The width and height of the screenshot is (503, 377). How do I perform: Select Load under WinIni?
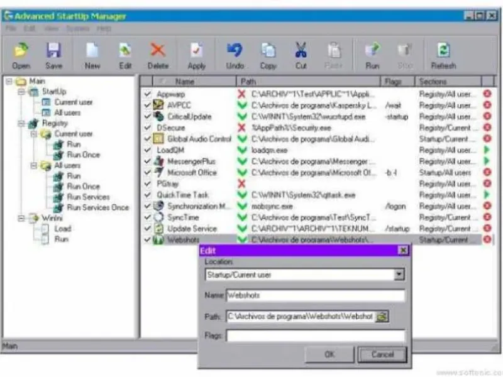62,229
